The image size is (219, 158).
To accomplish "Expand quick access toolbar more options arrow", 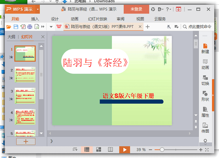I will [51, 27].
